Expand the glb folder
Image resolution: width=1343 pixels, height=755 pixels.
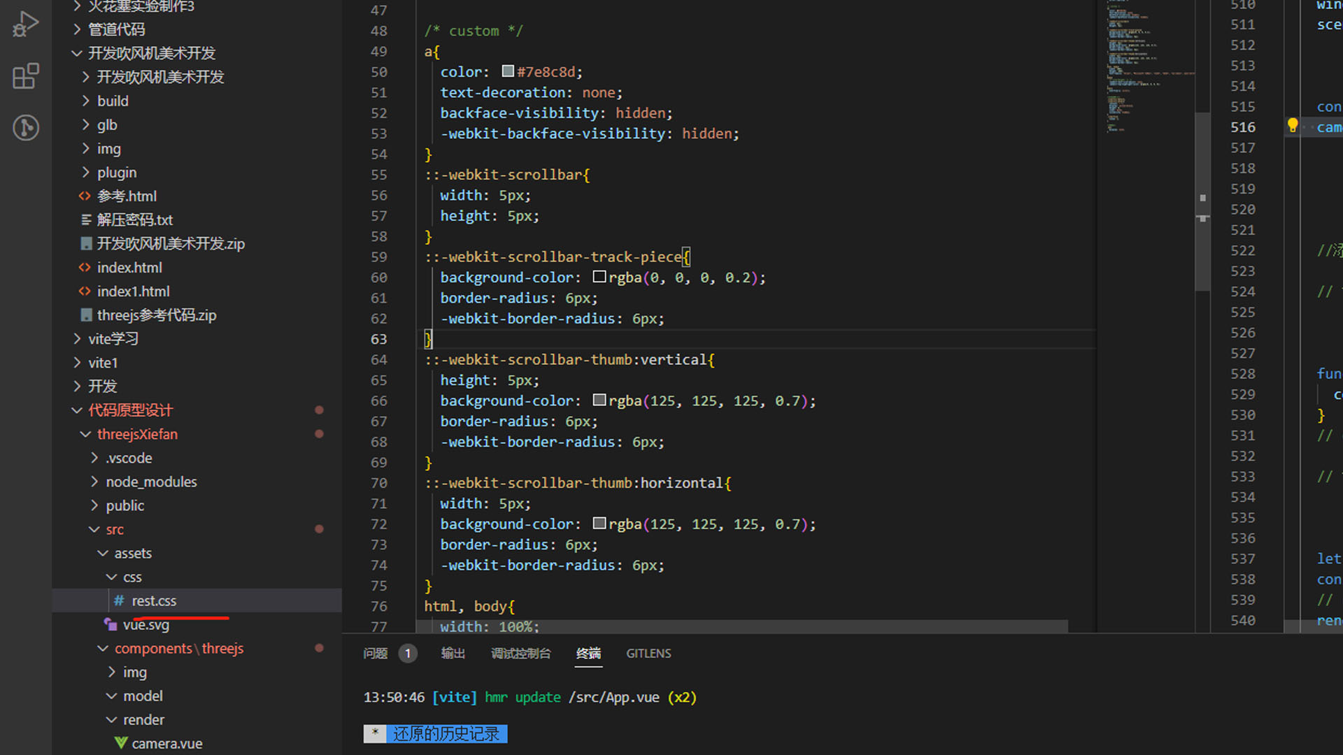(85, 124)
